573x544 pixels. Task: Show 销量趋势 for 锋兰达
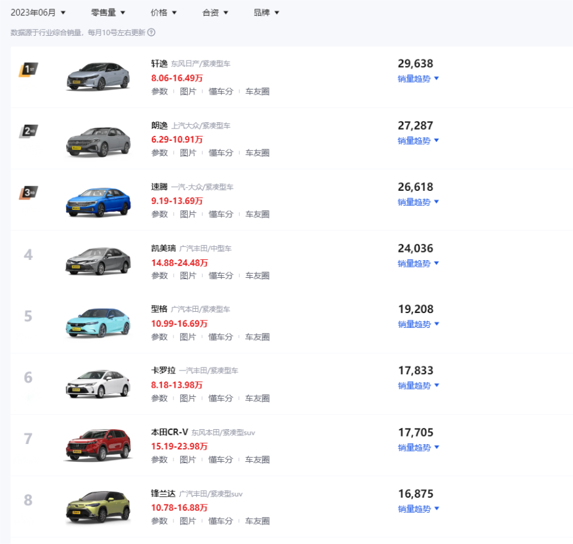pos(418,509)
